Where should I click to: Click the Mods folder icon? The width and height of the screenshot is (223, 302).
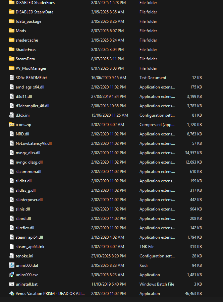(11, 31)
